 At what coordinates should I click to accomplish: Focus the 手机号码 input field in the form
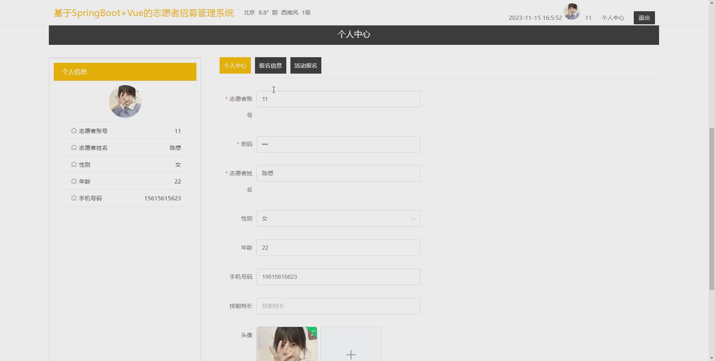[x=338, y=277]
